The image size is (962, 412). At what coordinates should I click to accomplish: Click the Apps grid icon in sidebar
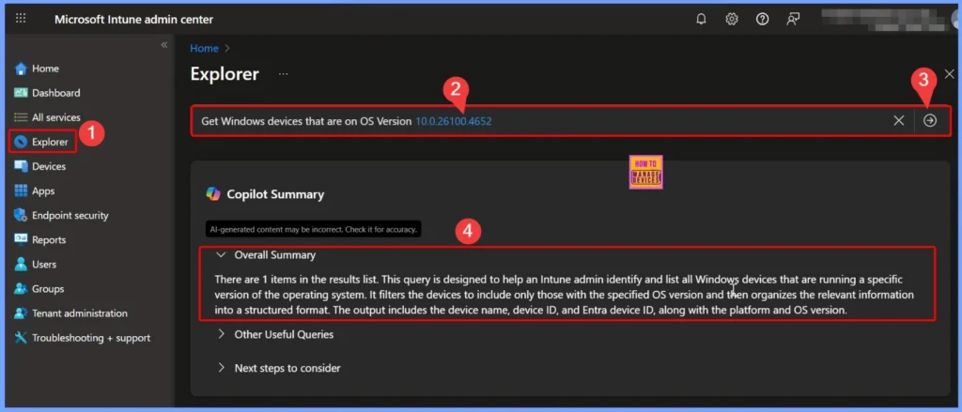tap(21, 191)
